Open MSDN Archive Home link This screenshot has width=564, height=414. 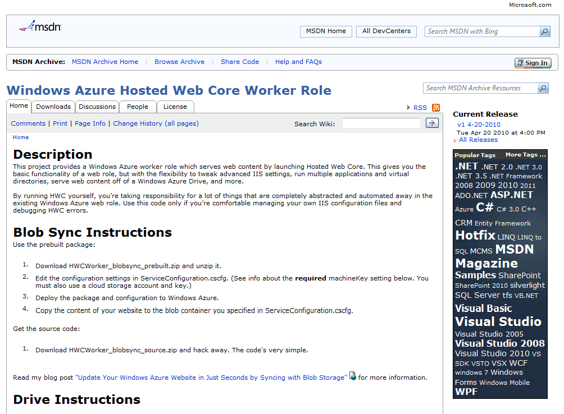pyautogui.click(x=105, y=62)
